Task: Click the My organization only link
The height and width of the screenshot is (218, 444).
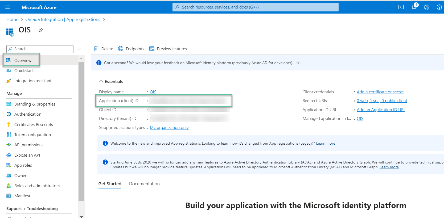Action: click(169, 128)
